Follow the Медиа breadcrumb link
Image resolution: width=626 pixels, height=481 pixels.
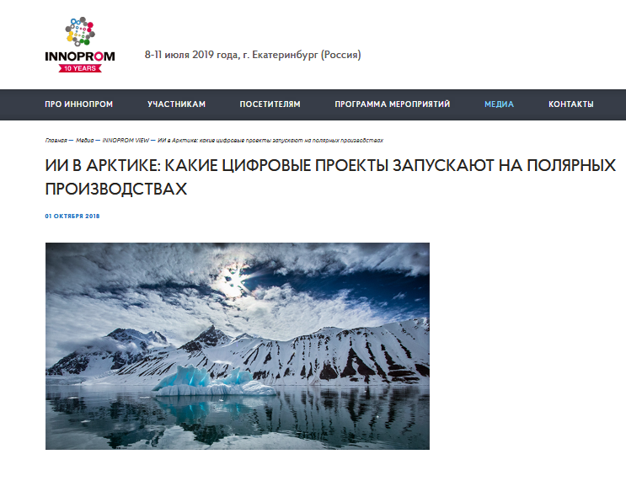point(84,140)
